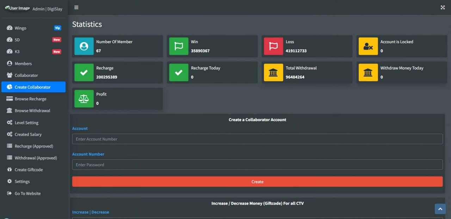Click the Number Of Member user icon
This screenshot has height=219, width=451.
click(84, 46)
